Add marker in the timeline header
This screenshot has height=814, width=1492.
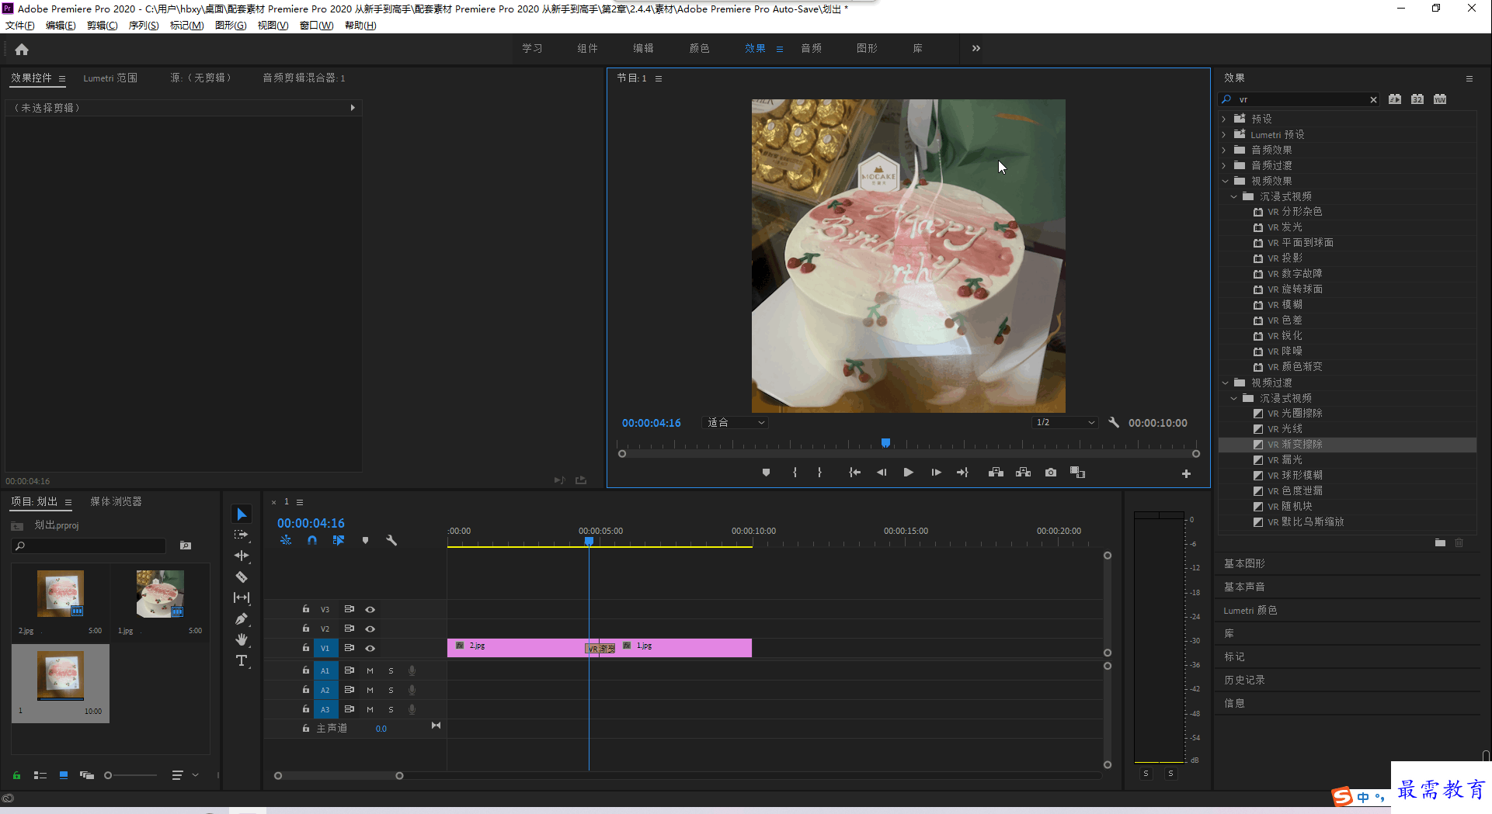tap(365, 540)
